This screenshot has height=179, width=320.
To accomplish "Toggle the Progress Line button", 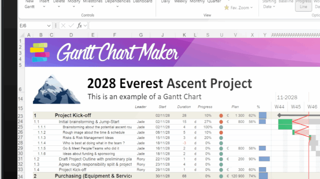I will click(x=303, y=5).
